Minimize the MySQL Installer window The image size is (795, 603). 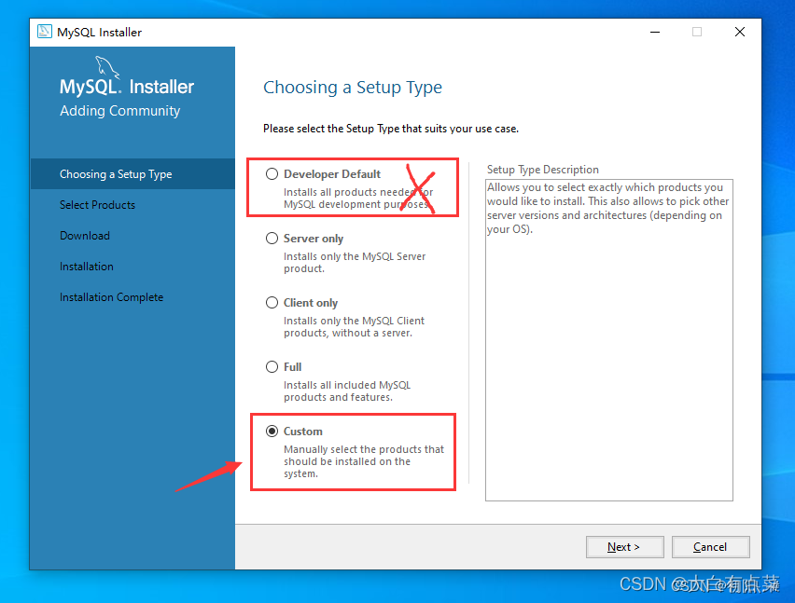(x=655, y=32)
